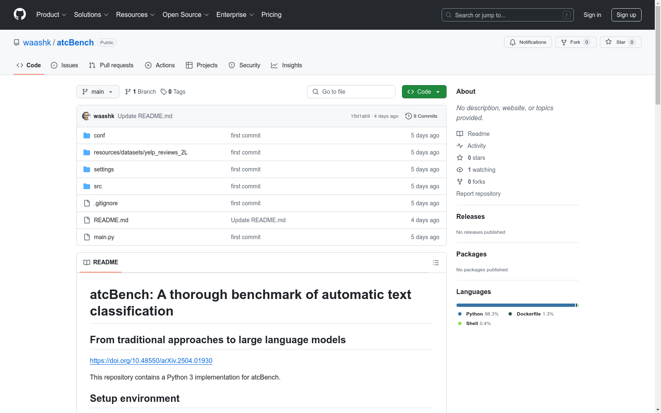Click the search magnifier icon in the header
Image resolution: width=661 pixels, height=413 pixels.
(x=449, y=15)
